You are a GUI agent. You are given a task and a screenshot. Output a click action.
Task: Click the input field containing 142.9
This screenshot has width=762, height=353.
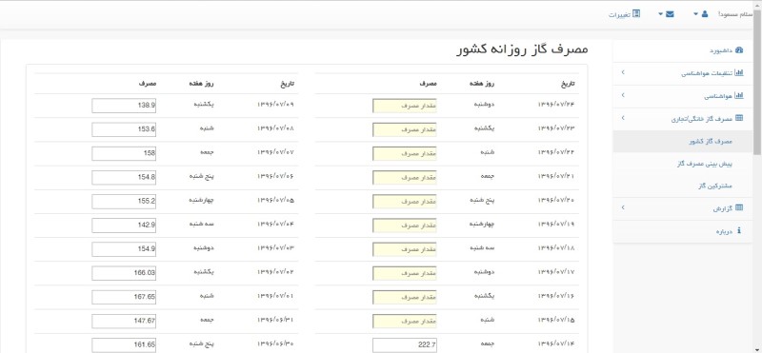[x=124, y=226]
